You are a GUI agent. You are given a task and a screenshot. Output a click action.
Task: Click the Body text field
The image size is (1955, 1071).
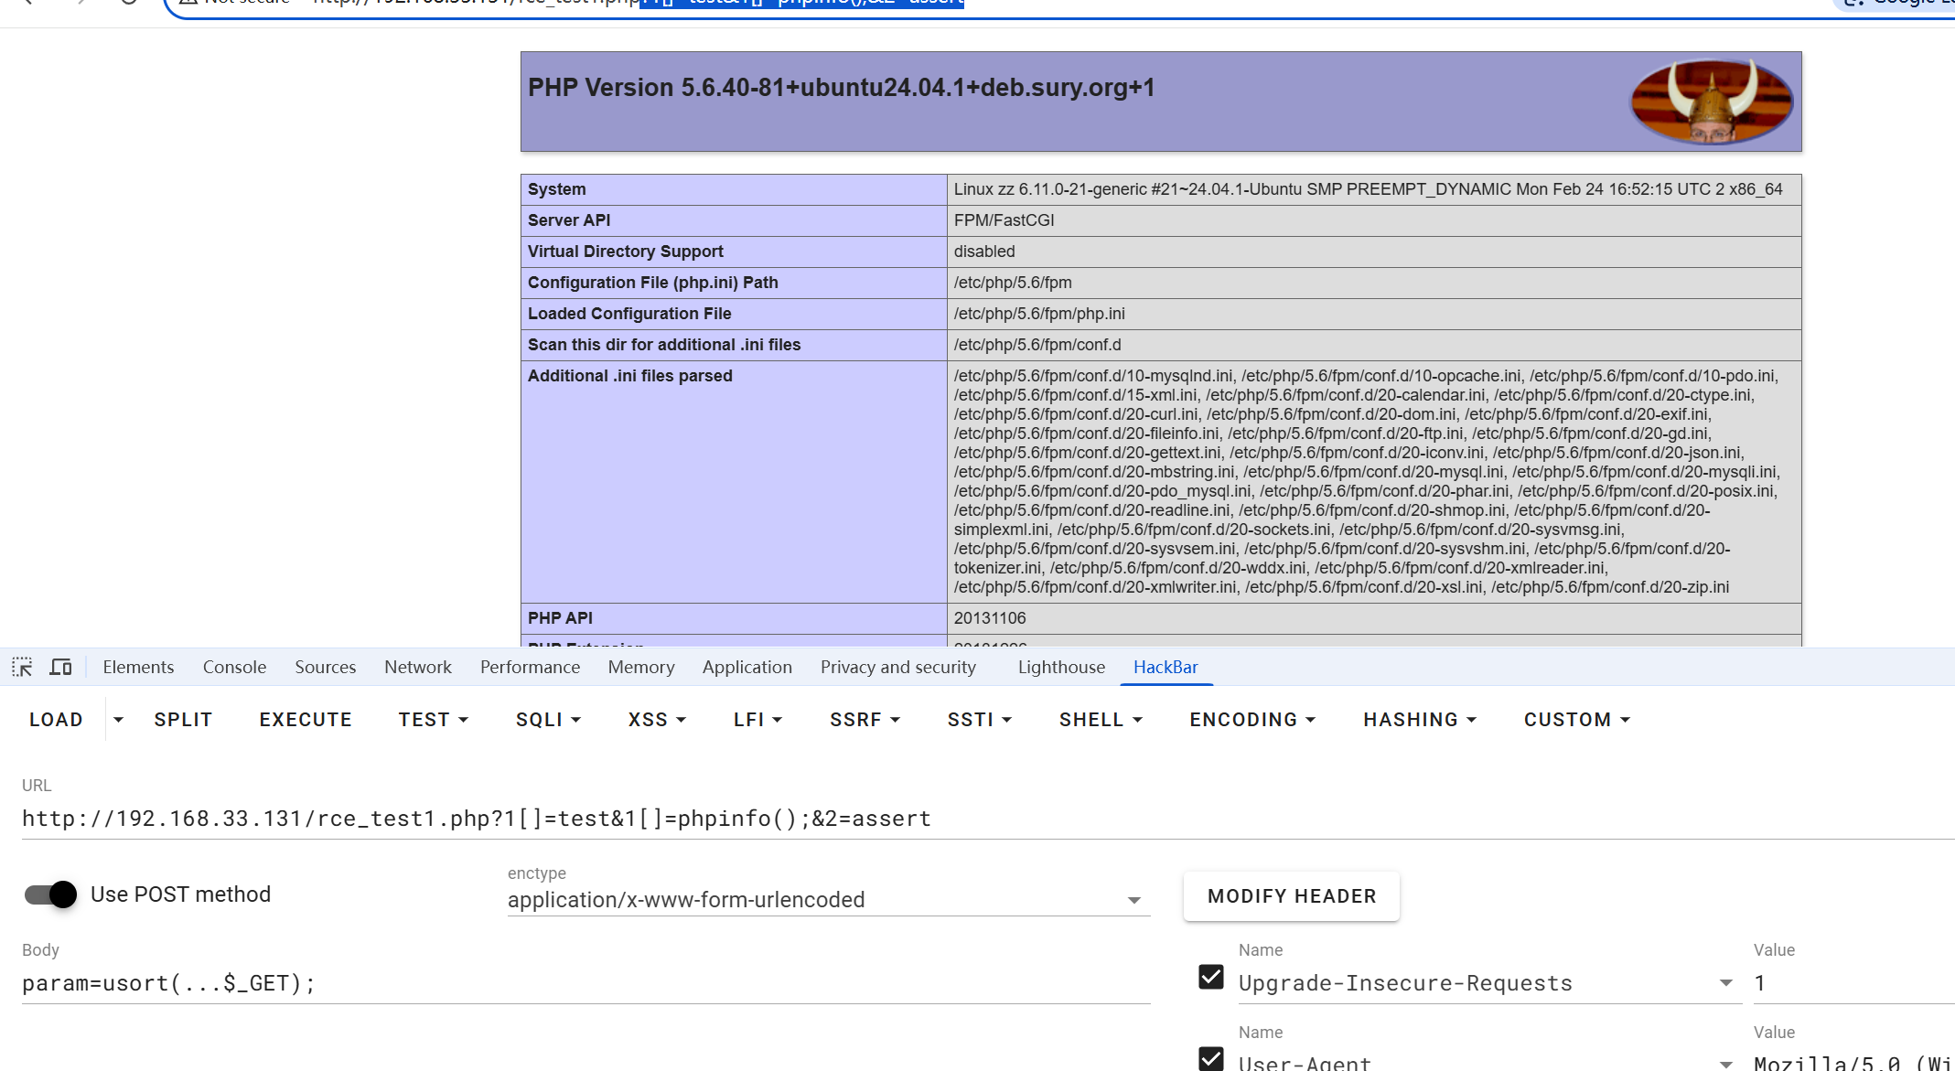pyautogui.click(x=585, y=983)
